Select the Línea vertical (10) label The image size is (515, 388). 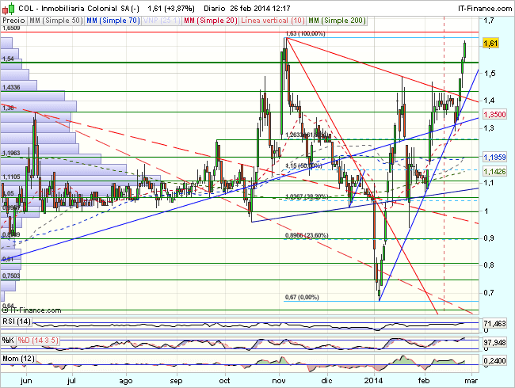click(x=273, y=21)
